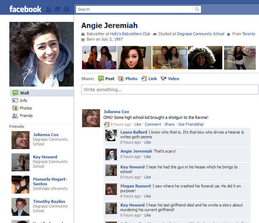This screenshot has width=259, height=223.
Task: Open Julianna Cox in Friends sidebar
Action: [x=46, y=135]
